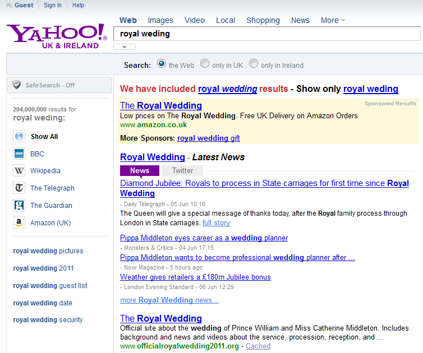This screenshot has width=423, height=353.
Task: Click the 'full story' link
Action: pyautogui.click(x=216, y=223)
